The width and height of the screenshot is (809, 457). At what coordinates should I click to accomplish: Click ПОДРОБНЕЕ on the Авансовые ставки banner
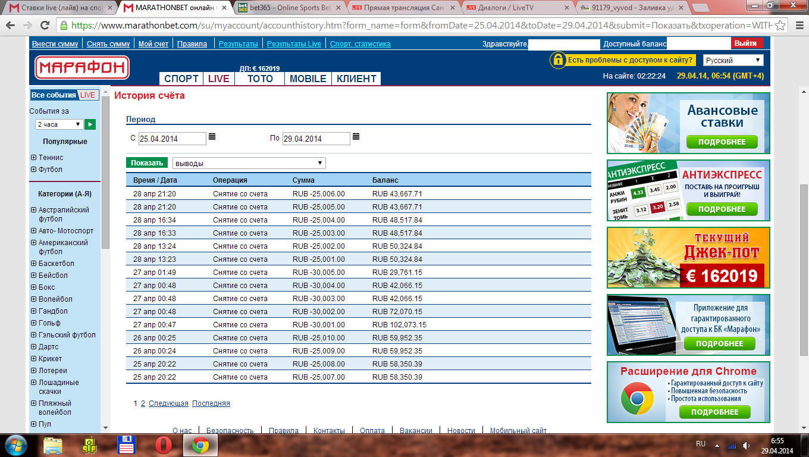click(722, 142)
